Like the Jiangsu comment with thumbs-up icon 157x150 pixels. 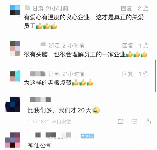pyautogui.click(x=145, y=74)
